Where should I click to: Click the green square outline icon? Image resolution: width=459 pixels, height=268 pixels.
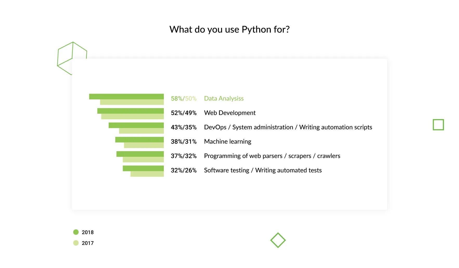[x=438, y=125]
